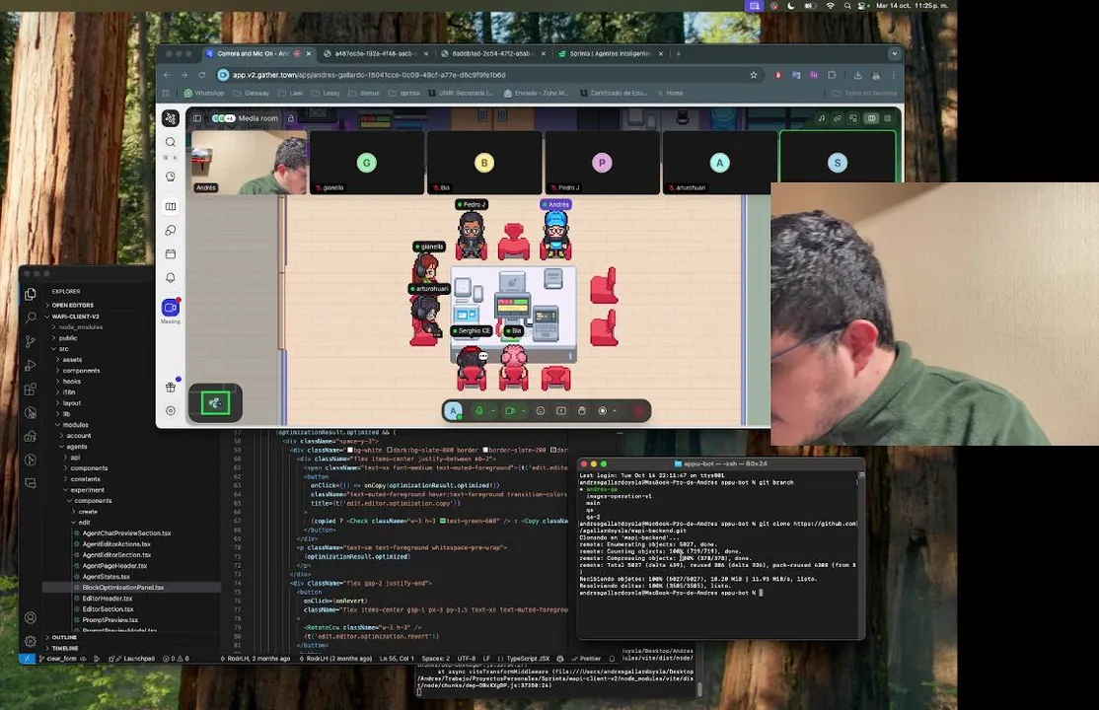This screenshot has height=710, width=1099.
Task: Click the clear_form branch in status bar
Action: pos(57,659)
